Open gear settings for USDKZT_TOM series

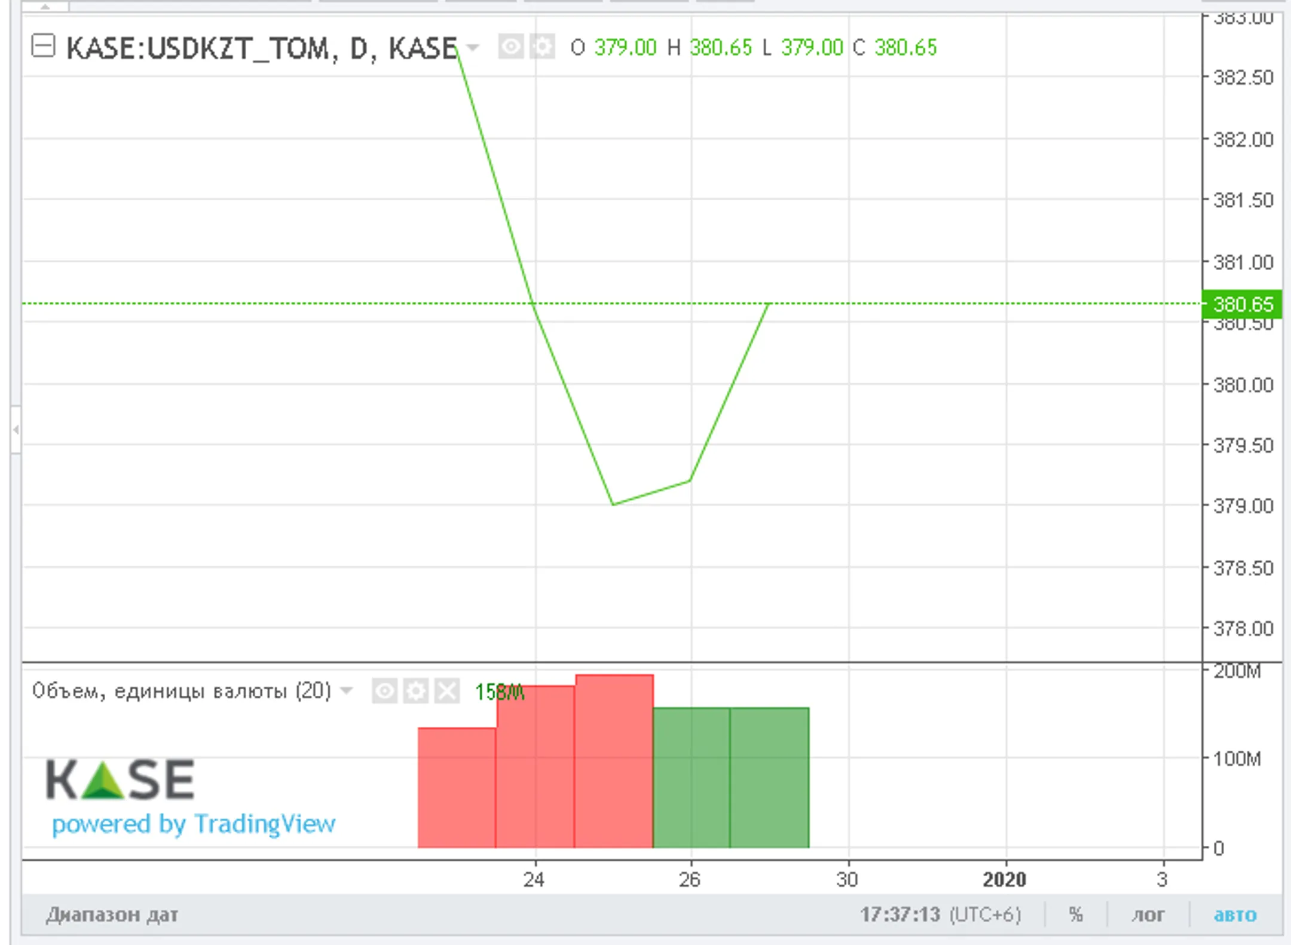[x=543, y=47]
